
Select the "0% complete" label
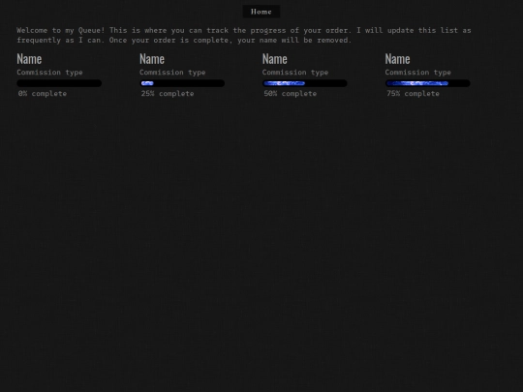point(43,94)
